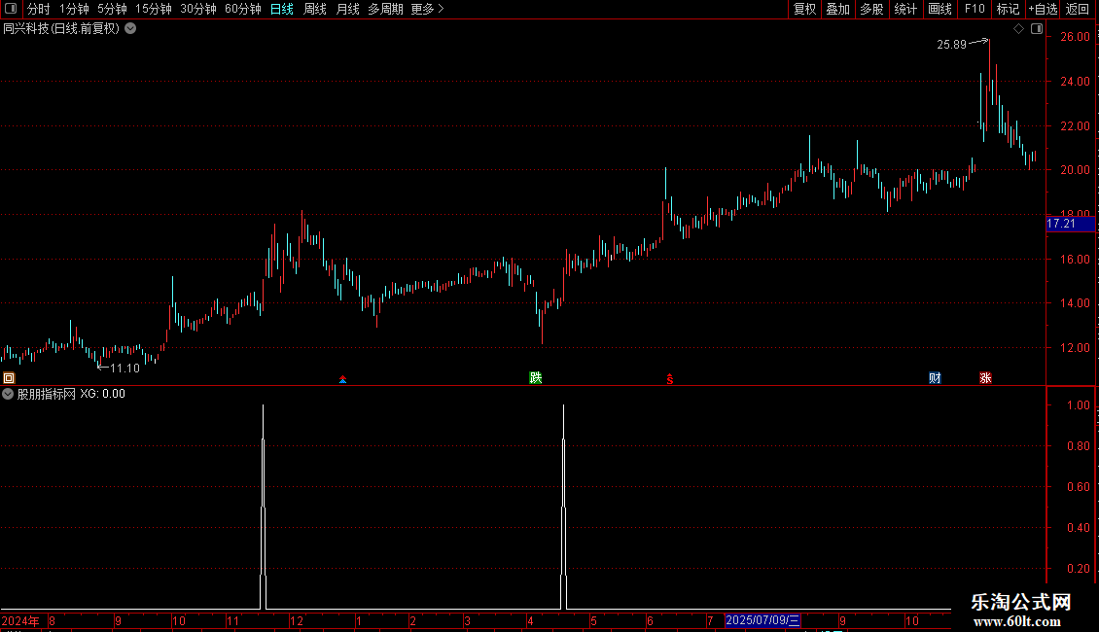This screenshot has width=1099, height=632.
Task: Click the 26.00 price axis label
Action: 1075,36
